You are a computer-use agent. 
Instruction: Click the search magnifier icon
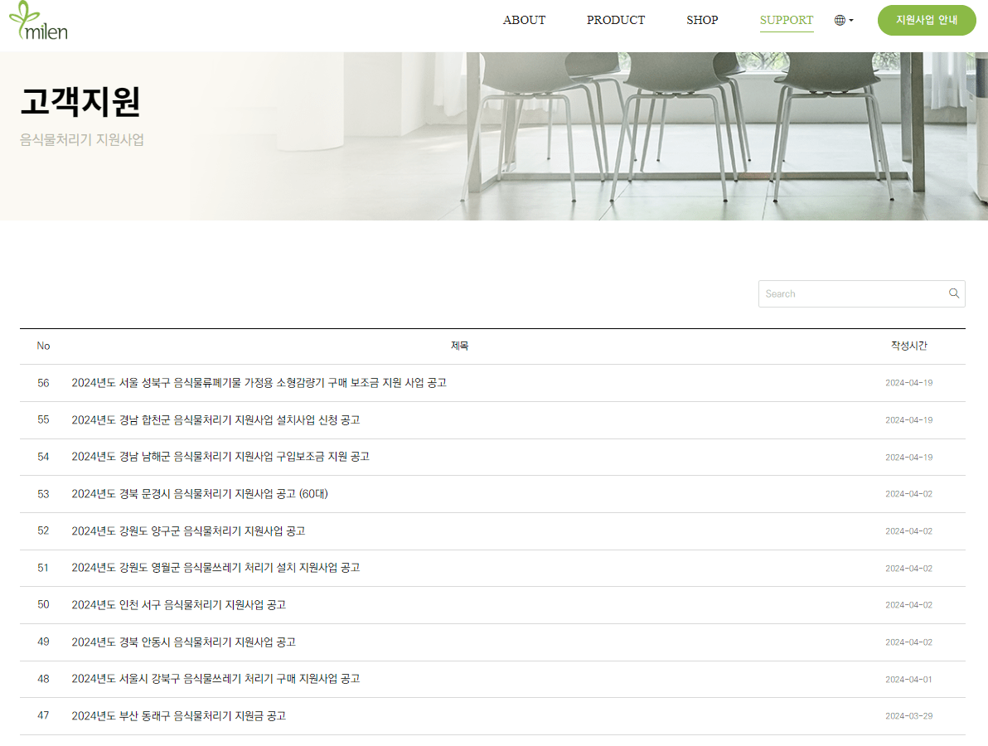pos(953,293)
